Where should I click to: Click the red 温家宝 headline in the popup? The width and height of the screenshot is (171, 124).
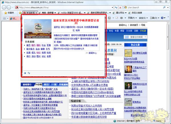pyautogui.click(x=76, y=22)
